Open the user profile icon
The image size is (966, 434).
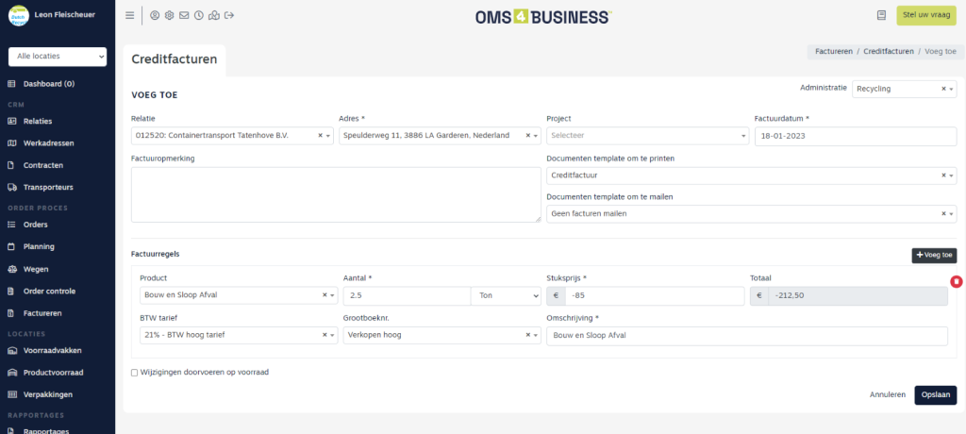pos(155,15)
